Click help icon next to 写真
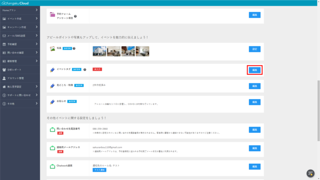This screenshot has width=320, height=180. 74,48
